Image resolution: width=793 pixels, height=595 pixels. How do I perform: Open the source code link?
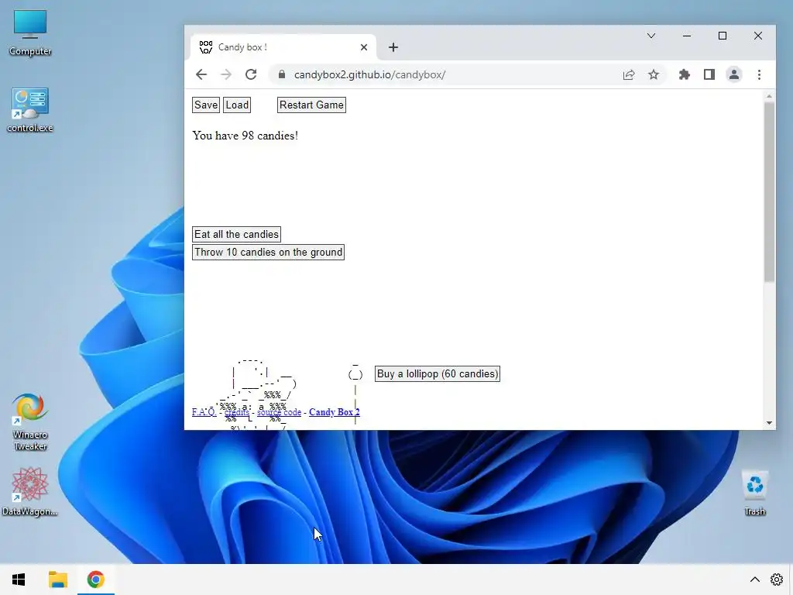point(279,412)
